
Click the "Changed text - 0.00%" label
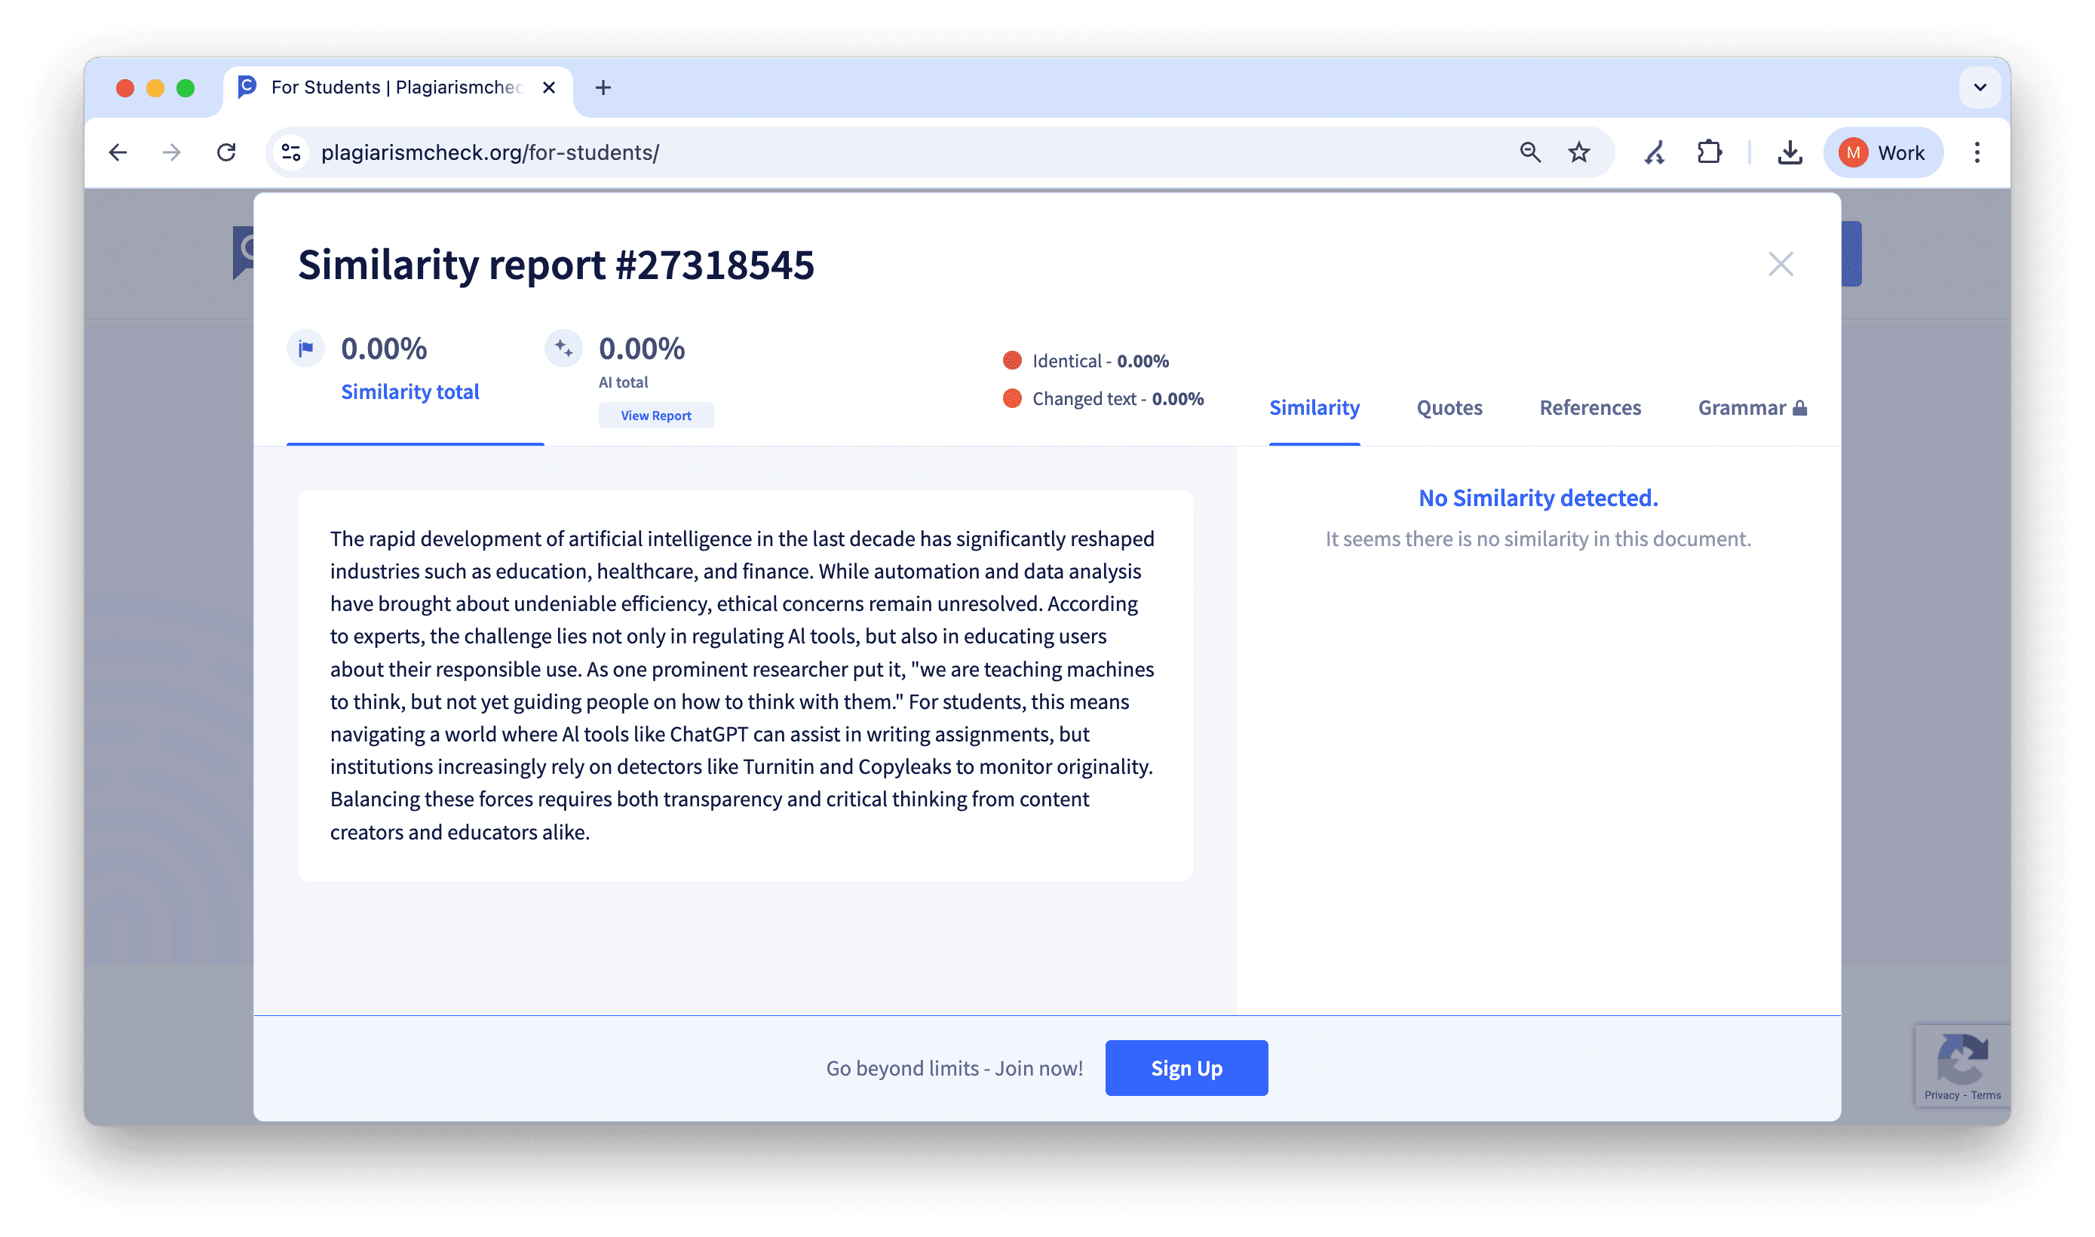pyautogui.click(x=1118, y=398)
